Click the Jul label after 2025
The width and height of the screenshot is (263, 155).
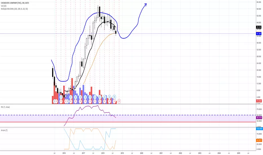pos(248,153)
